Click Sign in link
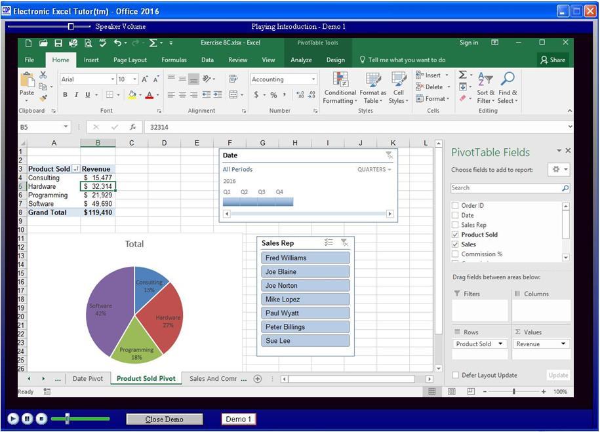This screenshot has width=600, height=432. click(x=469, y=43)
